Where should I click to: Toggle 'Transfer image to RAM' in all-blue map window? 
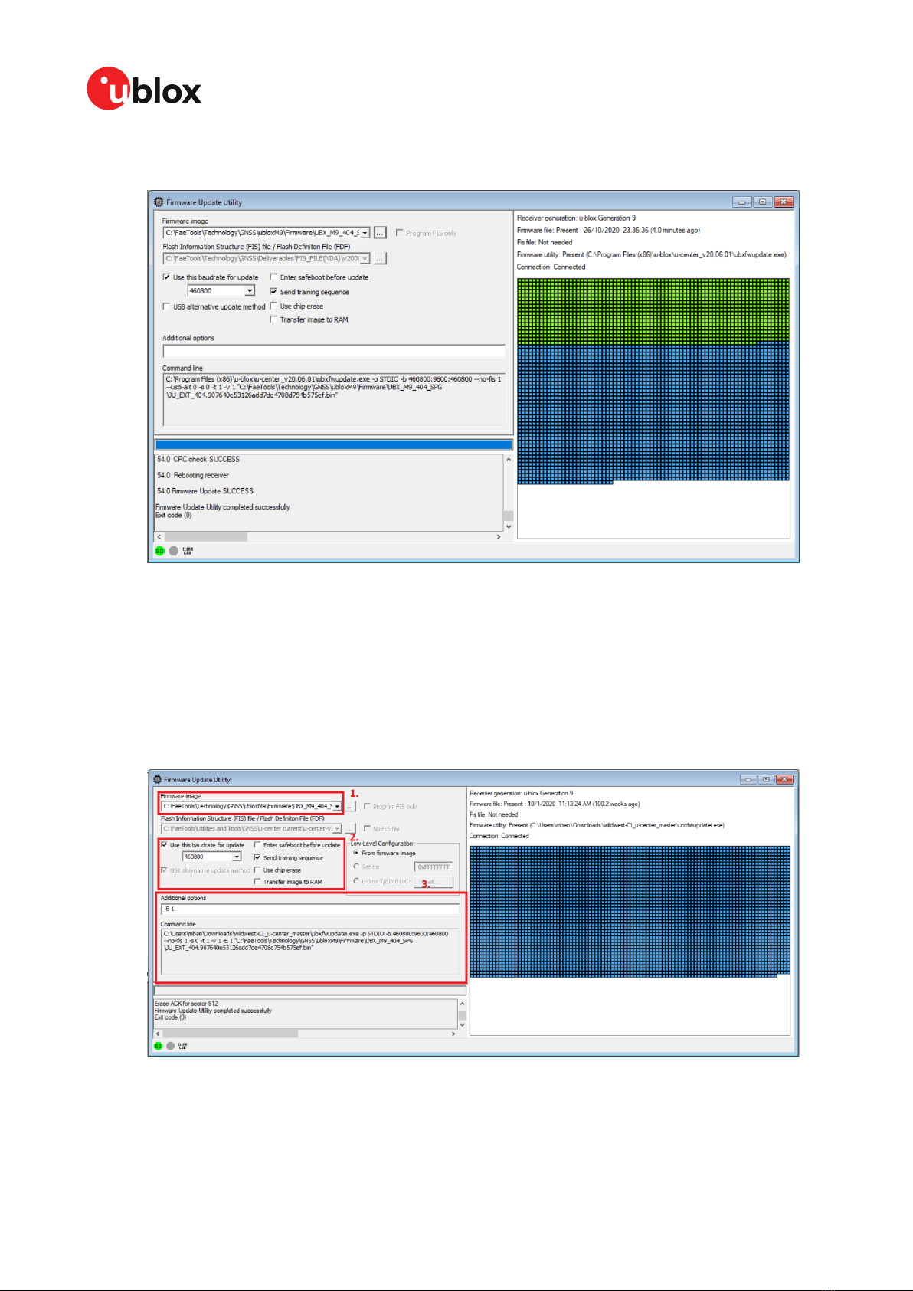tap(257, 882)
